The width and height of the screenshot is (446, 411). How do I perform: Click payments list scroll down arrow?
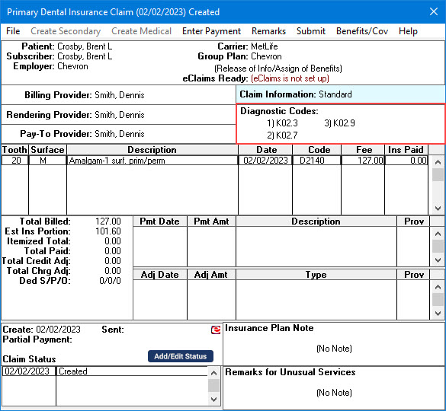(x=438, y=260)
